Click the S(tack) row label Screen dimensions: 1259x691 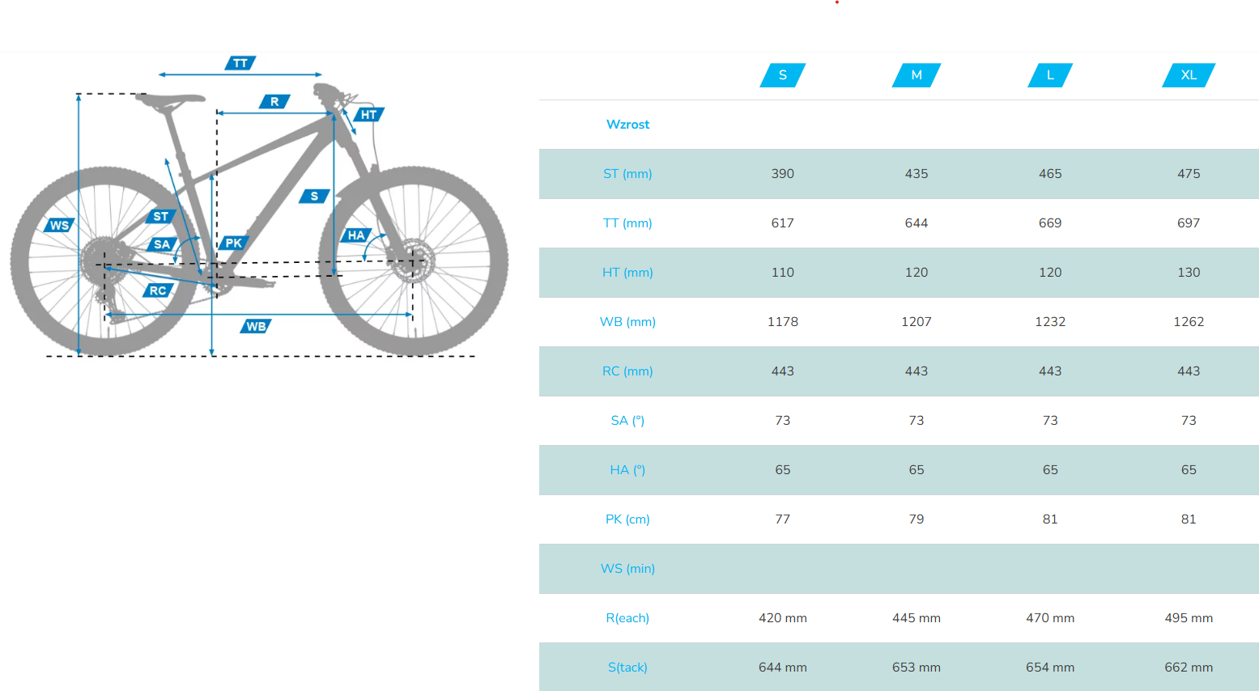tap(627, 668)
